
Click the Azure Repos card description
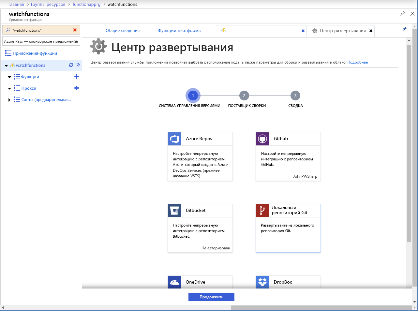[200, 165]
